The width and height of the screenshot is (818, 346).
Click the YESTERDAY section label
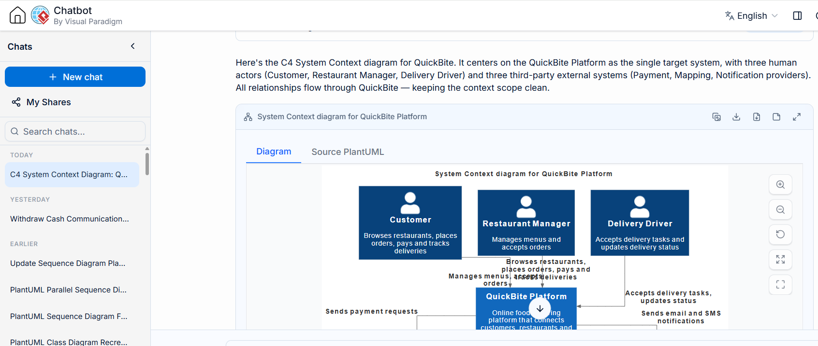pyautogui.click(x=30, y=199)
